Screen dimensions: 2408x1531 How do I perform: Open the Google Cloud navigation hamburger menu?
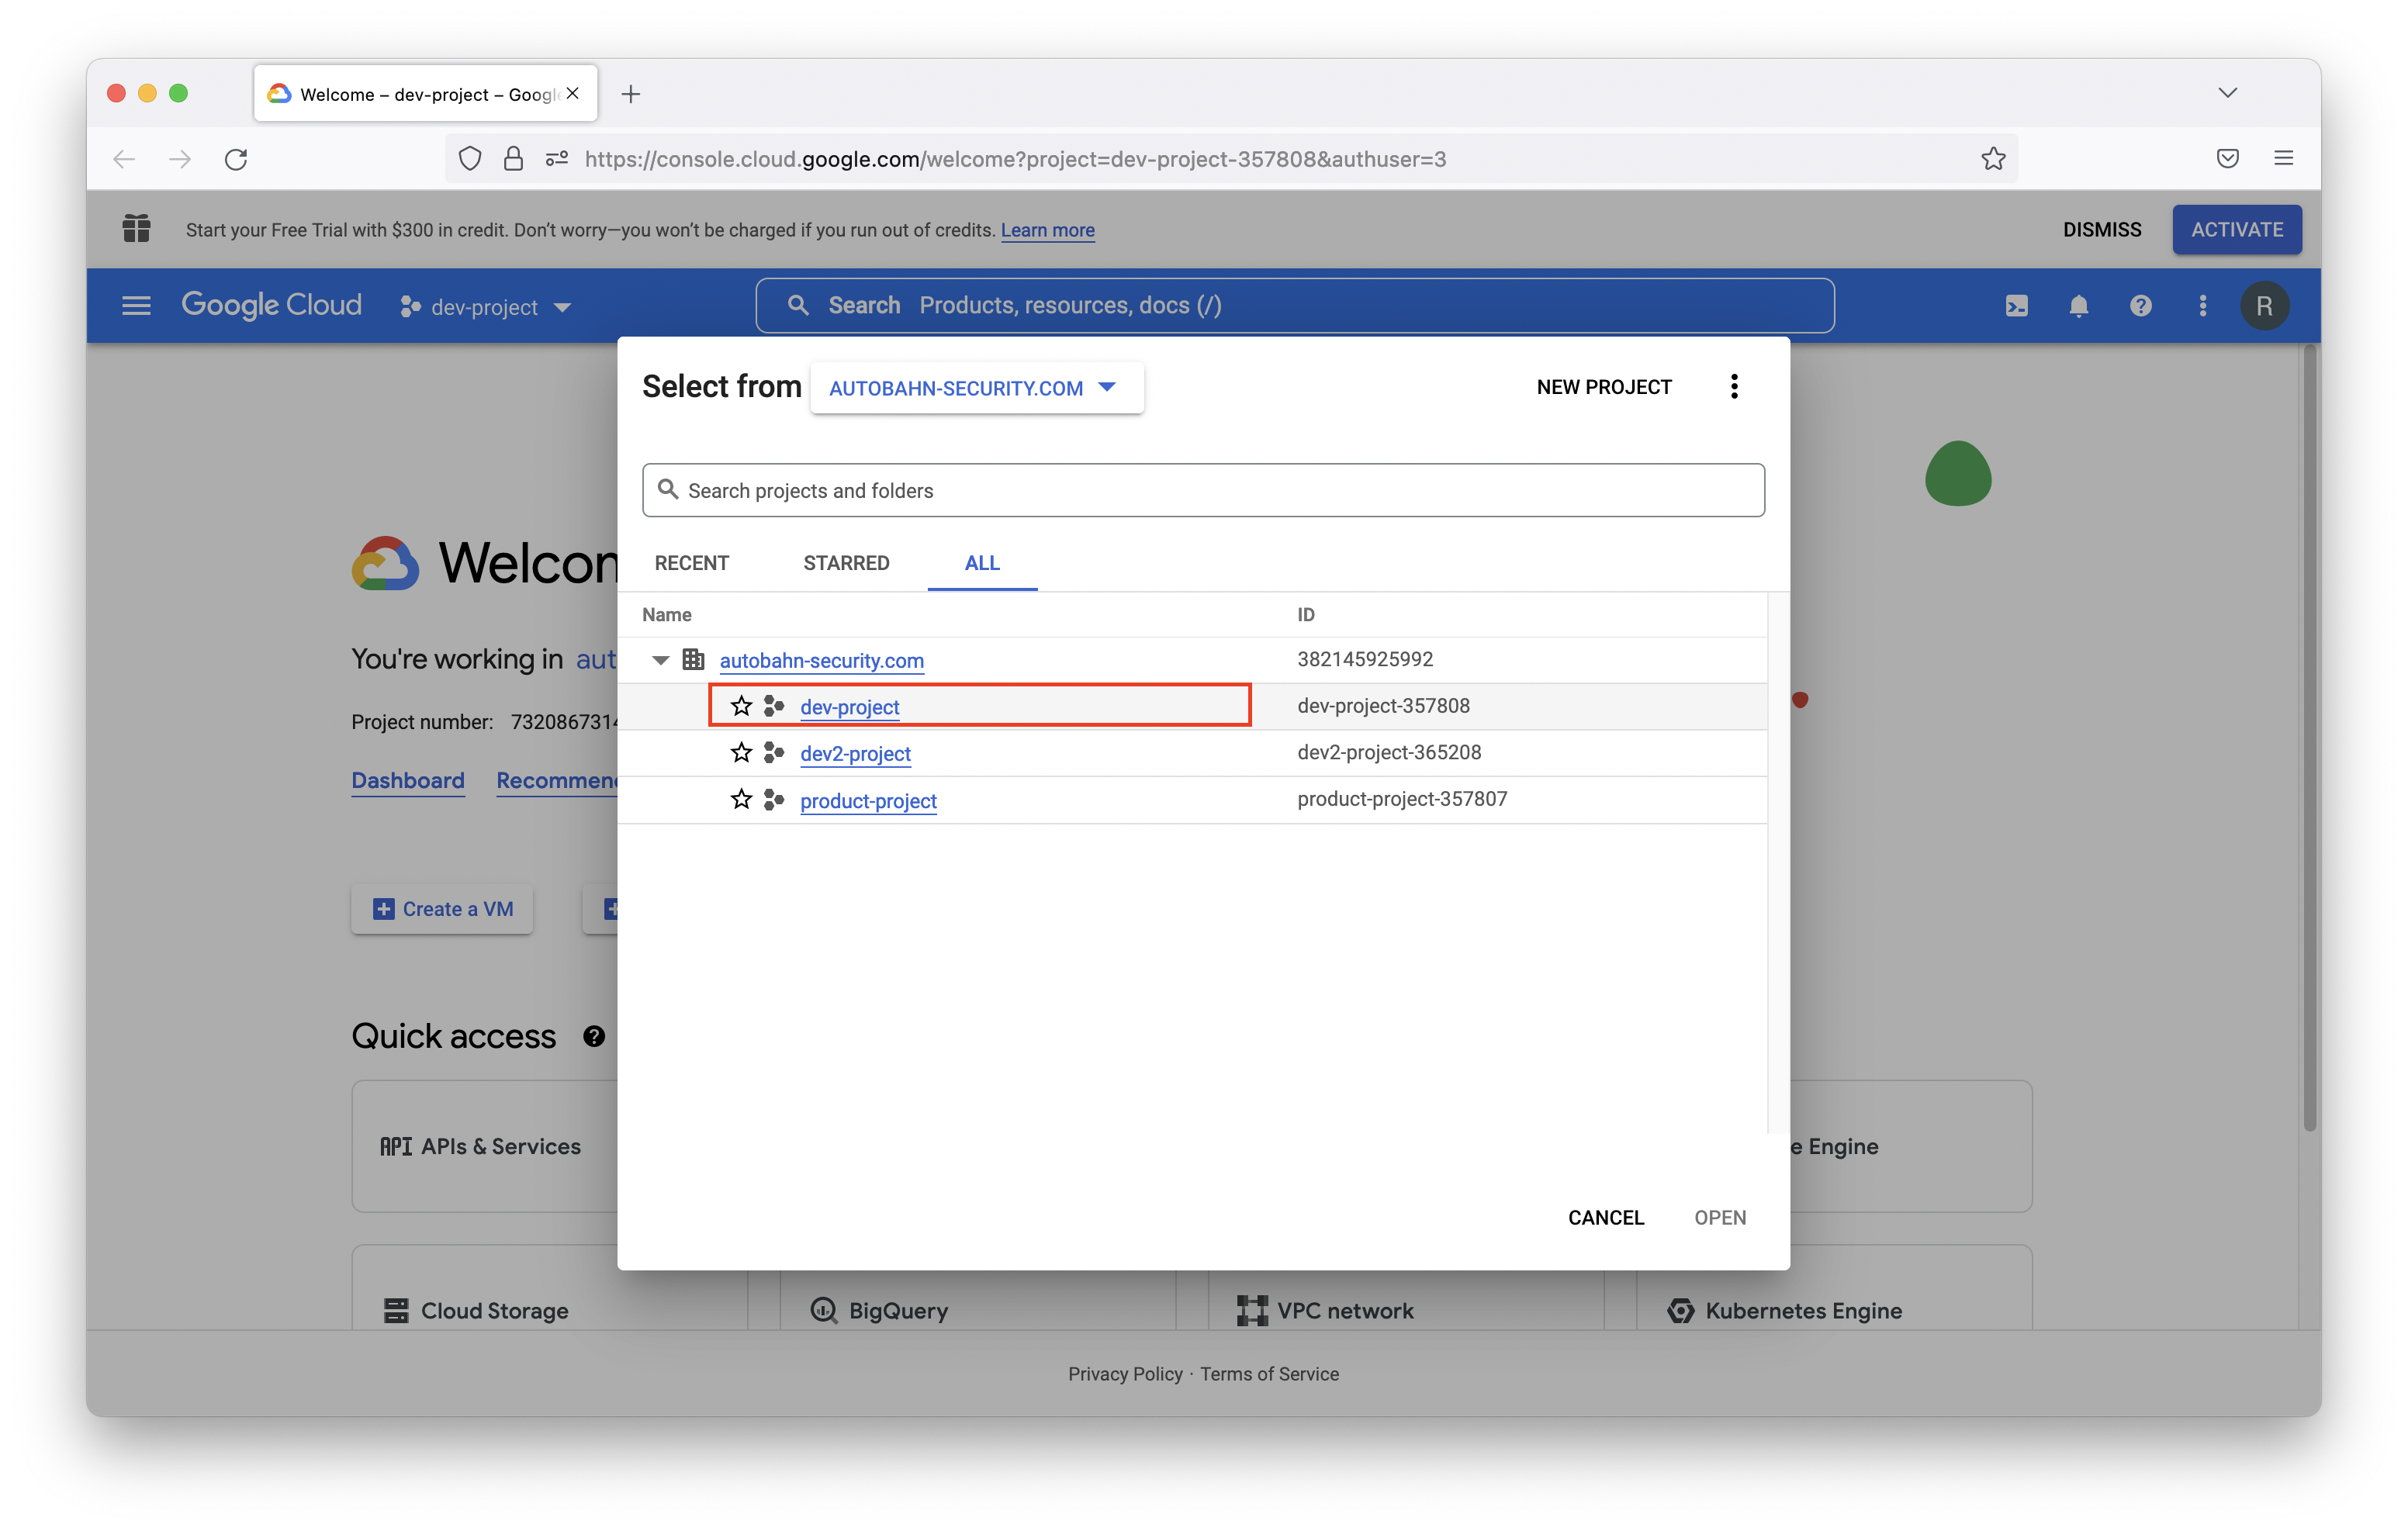(x=136, y=305)
